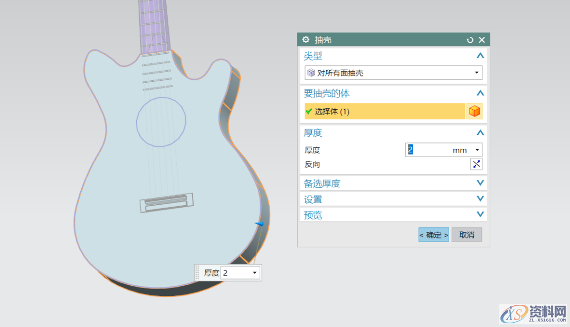
Task: Click the blue thickness arrow handle on guitar
Action: (259, 224)
